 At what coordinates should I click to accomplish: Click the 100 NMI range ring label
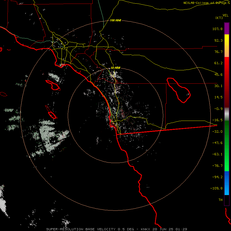(115, 20)
